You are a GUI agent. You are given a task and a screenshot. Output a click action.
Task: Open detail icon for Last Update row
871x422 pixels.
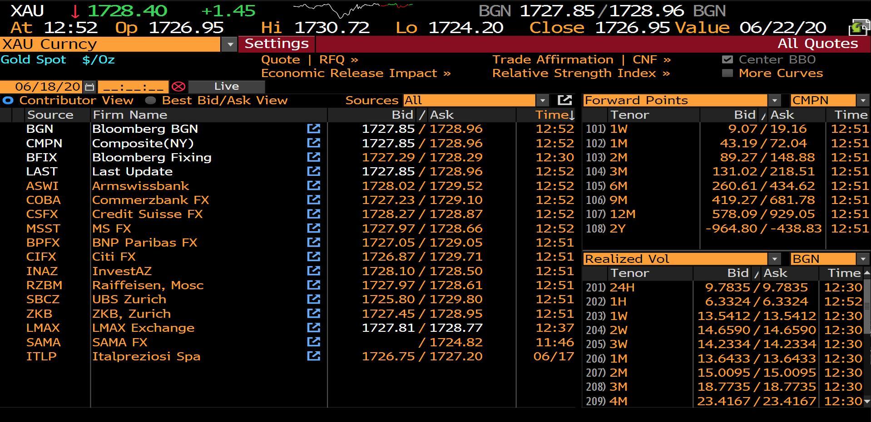[x=313, y=171]
